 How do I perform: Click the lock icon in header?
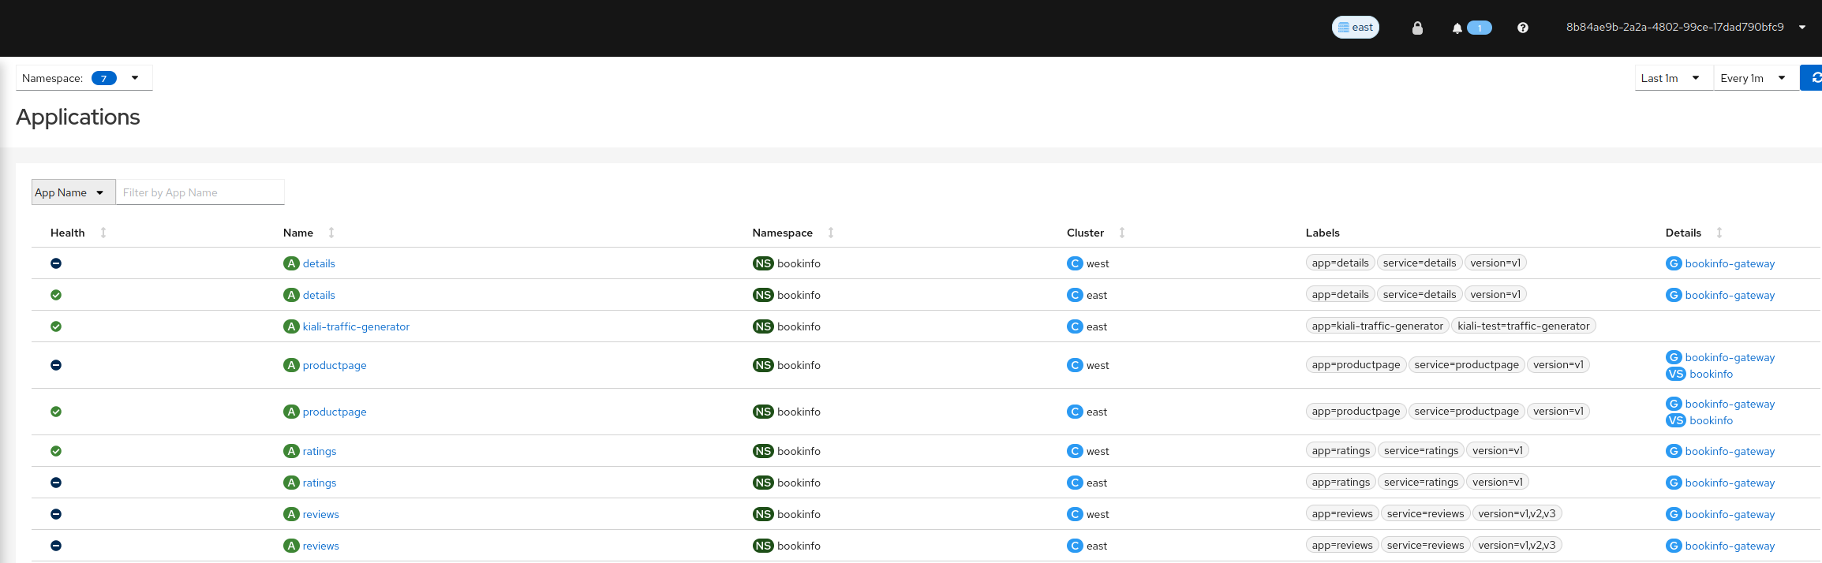tap(1417, 28)
